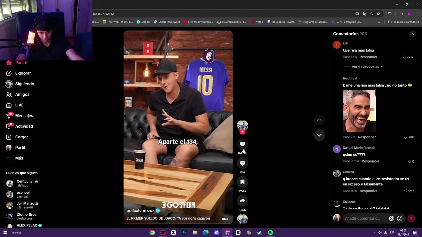Bookmark this page with the star icon
This screenshot has width=422, height=237.
pos(378,14)
